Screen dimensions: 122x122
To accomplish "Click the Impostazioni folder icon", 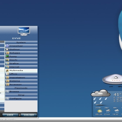I will pos(7,77).
